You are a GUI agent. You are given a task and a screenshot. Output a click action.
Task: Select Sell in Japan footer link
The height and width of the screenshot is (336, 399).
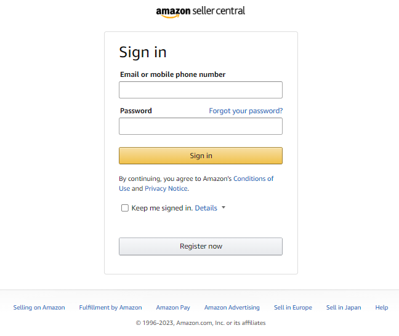tap(344, 308)
